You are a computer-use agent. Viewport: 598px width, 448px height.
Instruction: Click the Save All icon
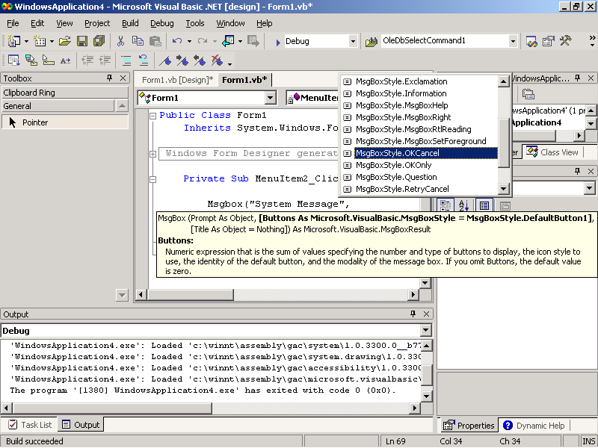click(x=99, y=41)
